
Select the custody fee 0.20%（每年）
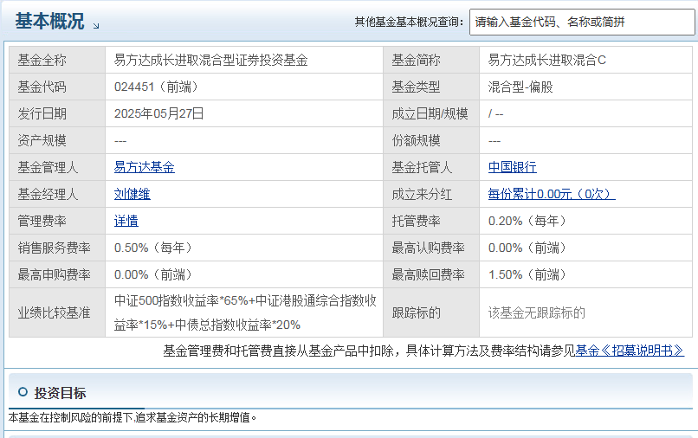(x=527, y=221)
